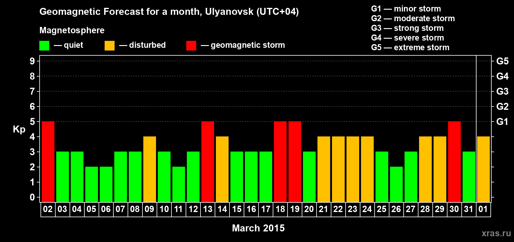The height and width of the screenshot is (242, 514).
Task: Click 'G3 — strong storm' legend text
Action: 408,28
